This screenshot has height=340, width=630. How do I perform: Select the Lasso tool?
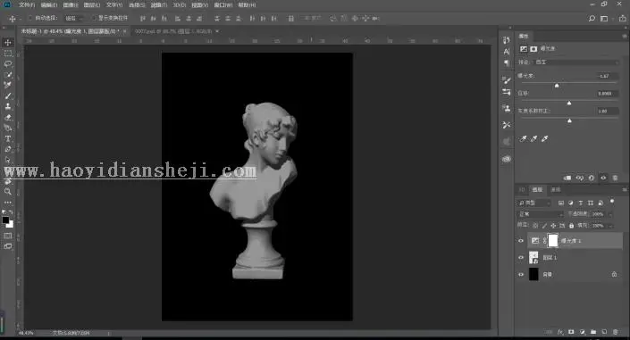[8, 64]
